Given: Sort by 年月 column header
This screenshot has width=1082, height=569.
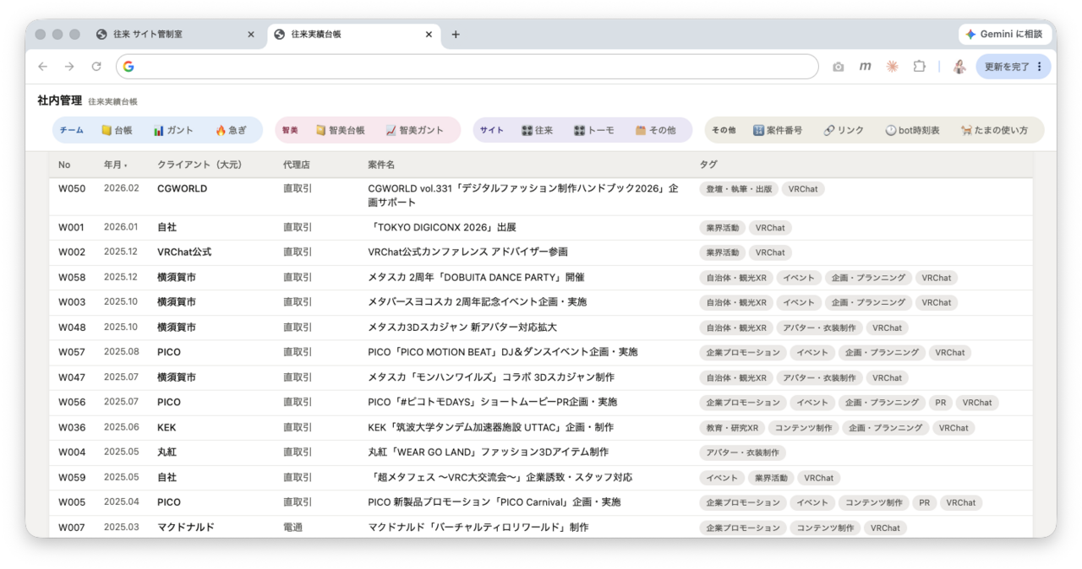Looking at the screenshot, I should (x=116, y=165).
